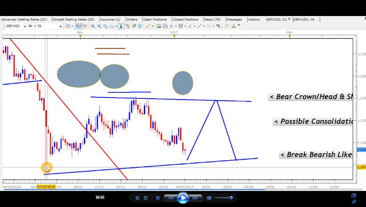This screenshot has width=366, height=207.
Task: Click the blue Play button
Action: 183,198
